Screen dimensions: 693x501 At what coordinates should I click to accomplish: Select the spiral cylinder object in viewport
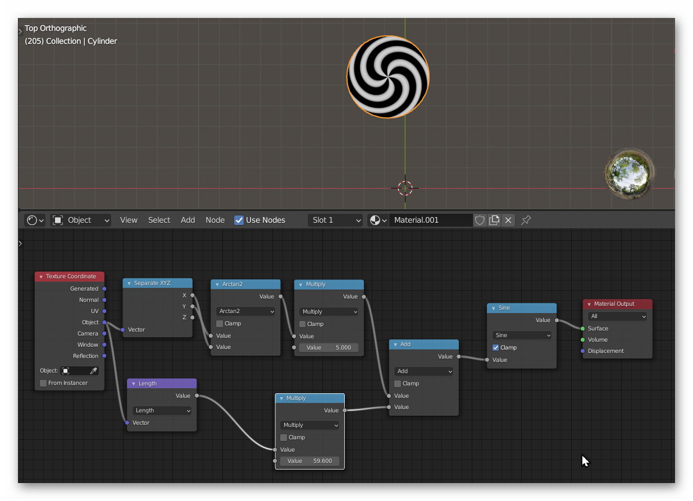[388, 77]
